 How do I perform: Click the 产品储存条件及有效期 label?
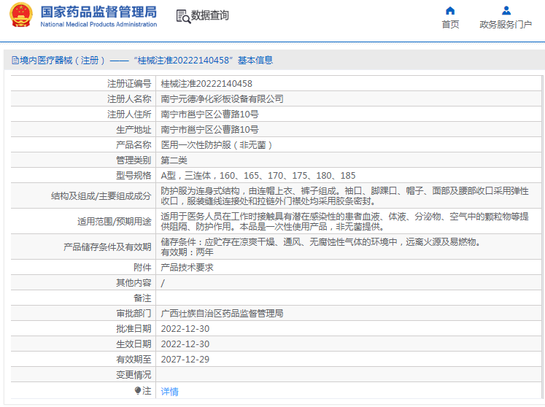point(107,247)
